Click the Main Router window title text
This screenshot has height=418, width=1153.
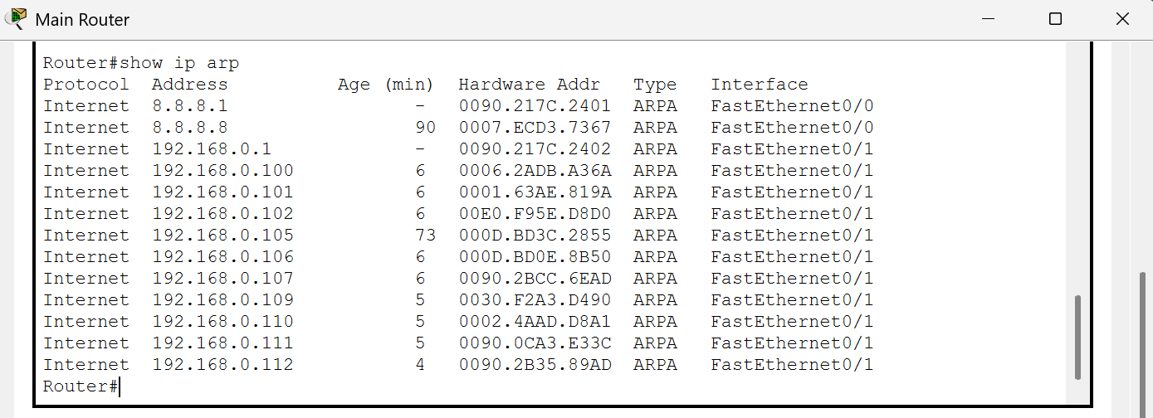pos(82,19)
